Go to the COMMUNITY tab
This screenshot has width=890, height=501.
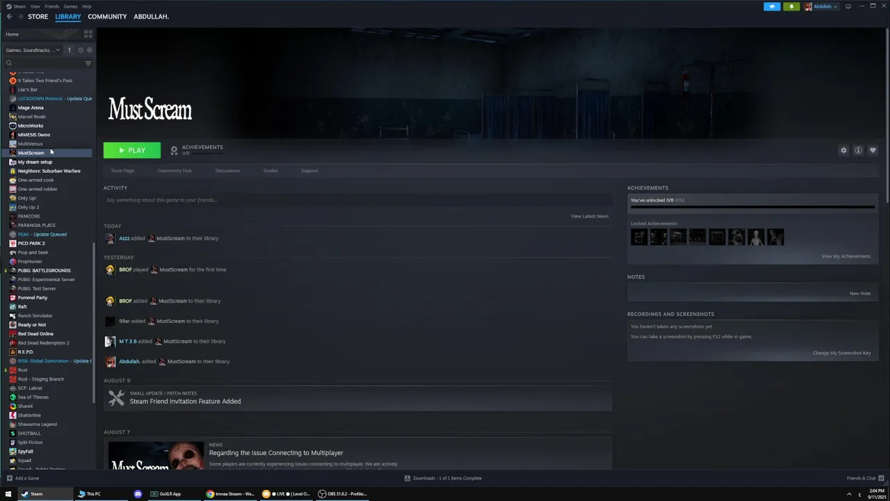pyautogui.click(x=107, y=17)
